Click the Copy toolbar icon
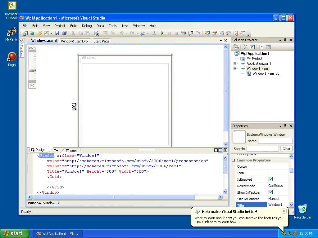Screen dimensions: 318x238 (x=80, y=33)
